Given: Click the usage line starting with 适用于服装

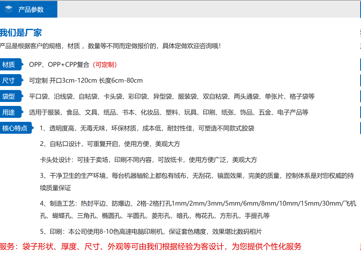Looking at the screenshot, I should (168, 112).
